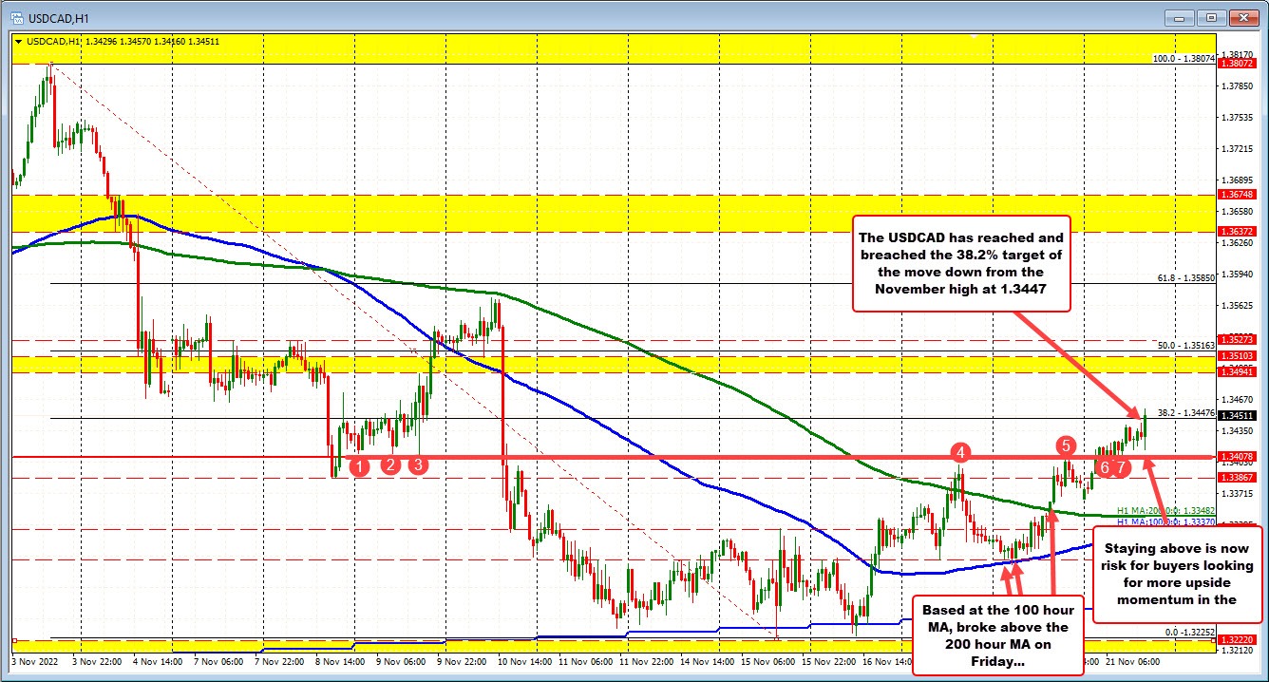Select the red 1.36372 price label
Screen dimensions: 1269x682
[x=1238, y=231]
